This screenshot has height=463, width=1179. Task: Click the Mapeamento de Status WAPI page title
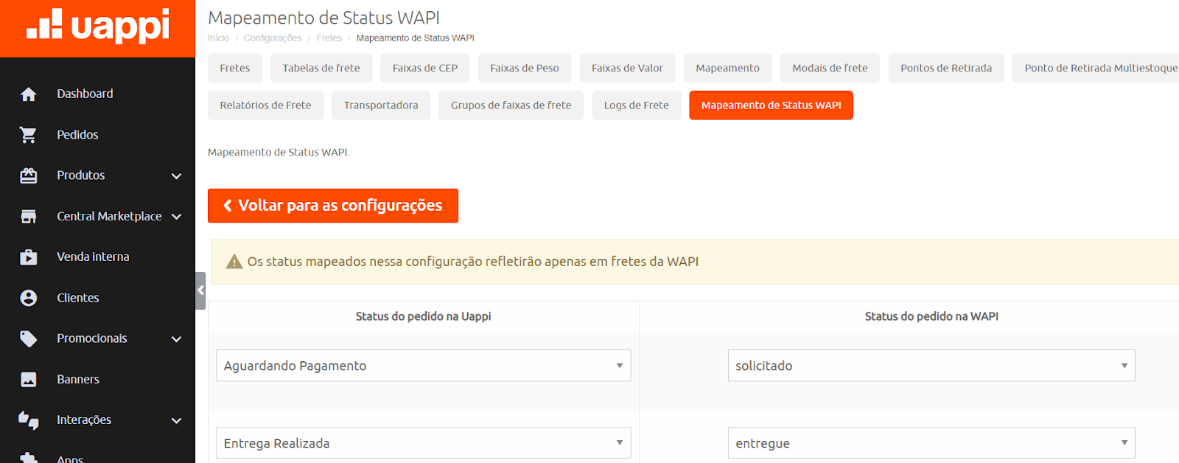point(323,18)
